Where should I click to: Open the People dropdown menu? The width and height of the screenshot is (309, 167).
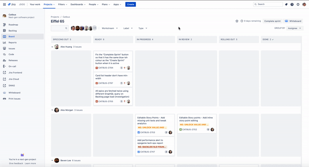tap(93, 4)
